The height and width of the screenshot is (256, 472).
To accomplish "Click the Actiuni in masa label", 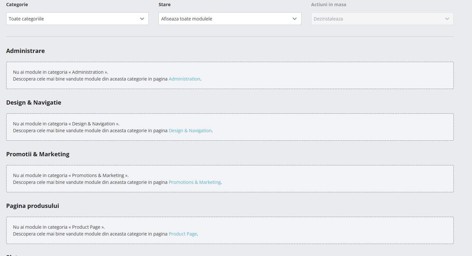I will click(328, 5).
